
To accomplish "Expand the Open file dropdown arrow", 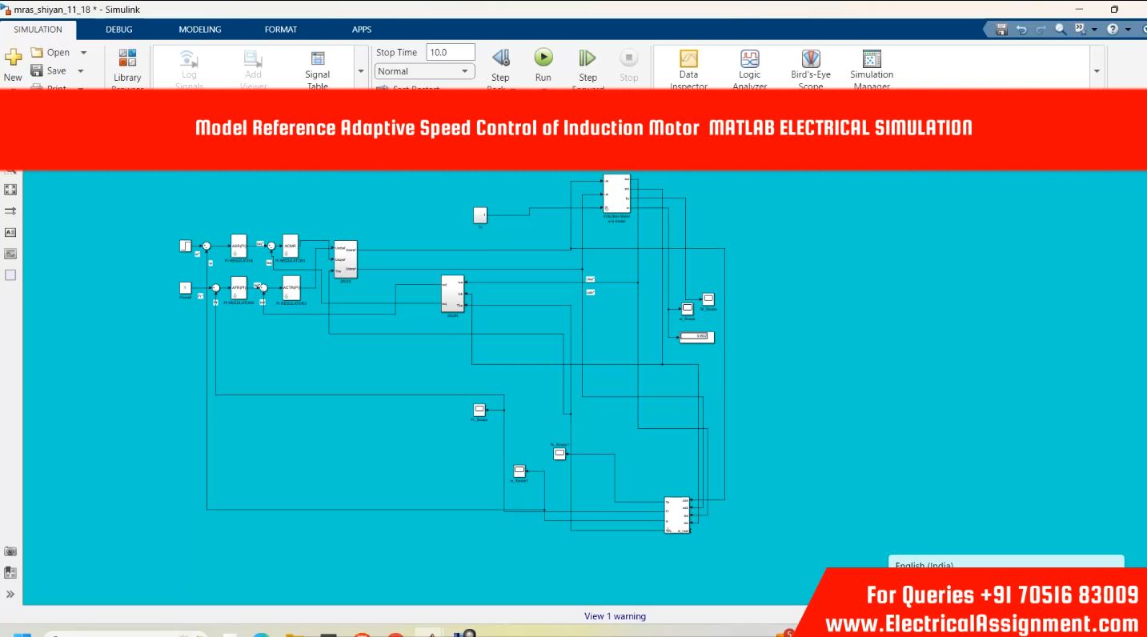I will click(x=83, y=53).
